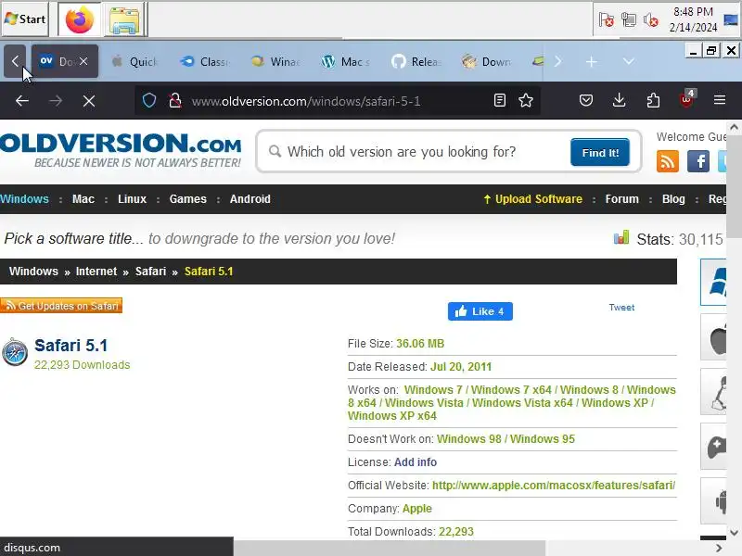The image size is (742, 556).
Task: Expand the list all tabs dropdown
Action: [x=629, y=61]
